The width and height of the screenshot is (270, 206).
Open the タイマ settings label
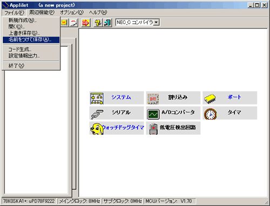pos(234,112)
